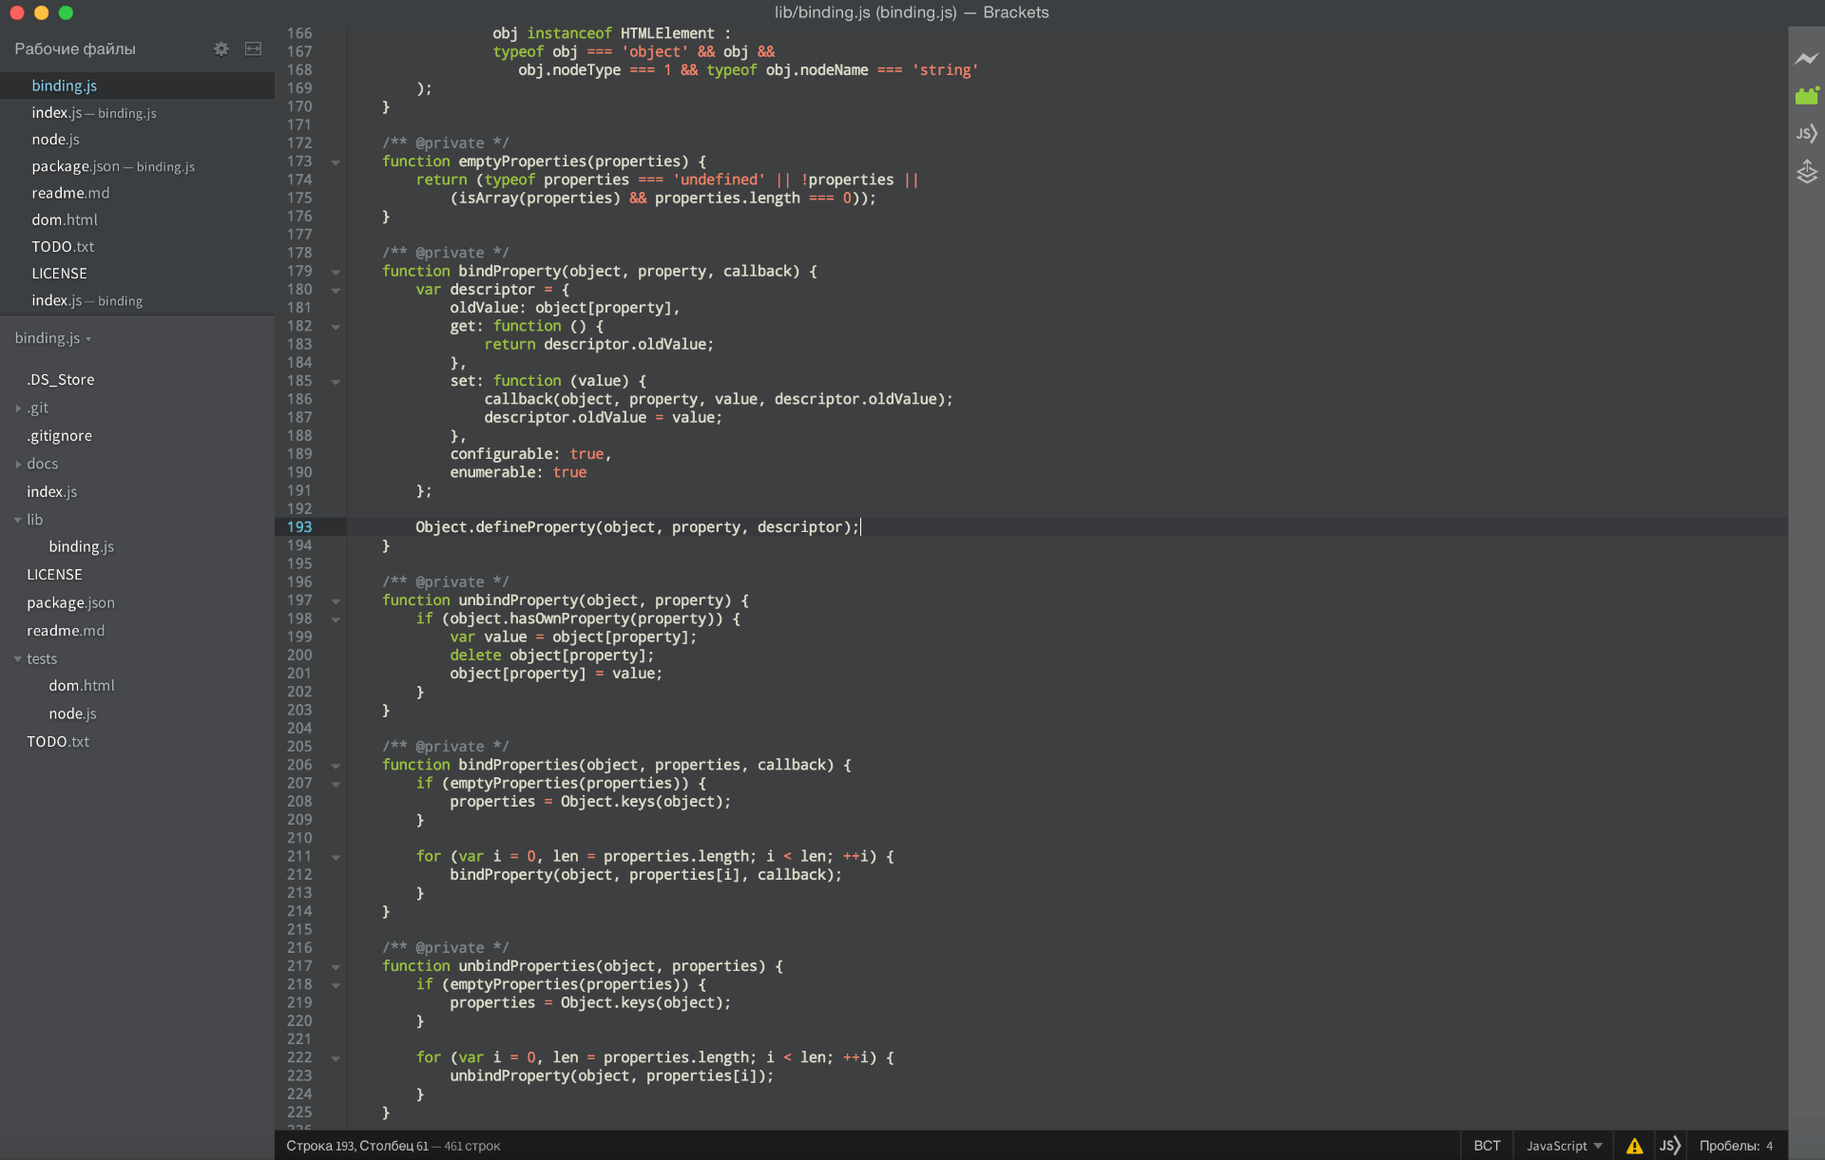The width and height of the screenshot is (1825, 1160).
Task: Click the split view icon in sidebar
Action: tap(253, 48)
